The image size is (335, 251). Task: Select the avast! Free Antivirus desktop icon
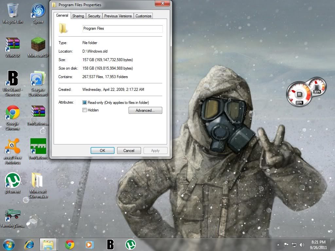13,151
